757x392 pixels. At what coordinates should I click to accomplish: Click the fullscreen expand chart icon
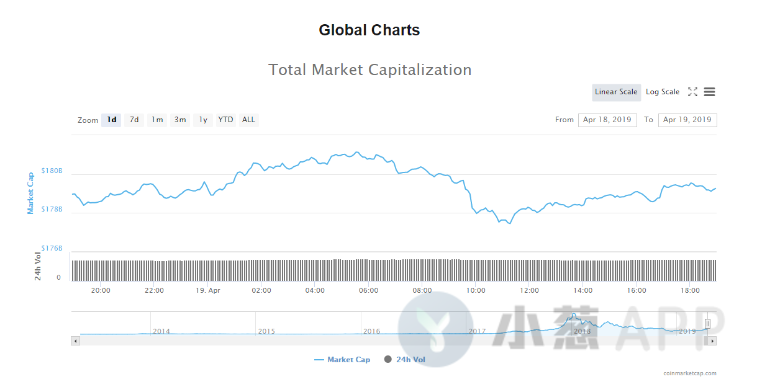coord(692,92)
